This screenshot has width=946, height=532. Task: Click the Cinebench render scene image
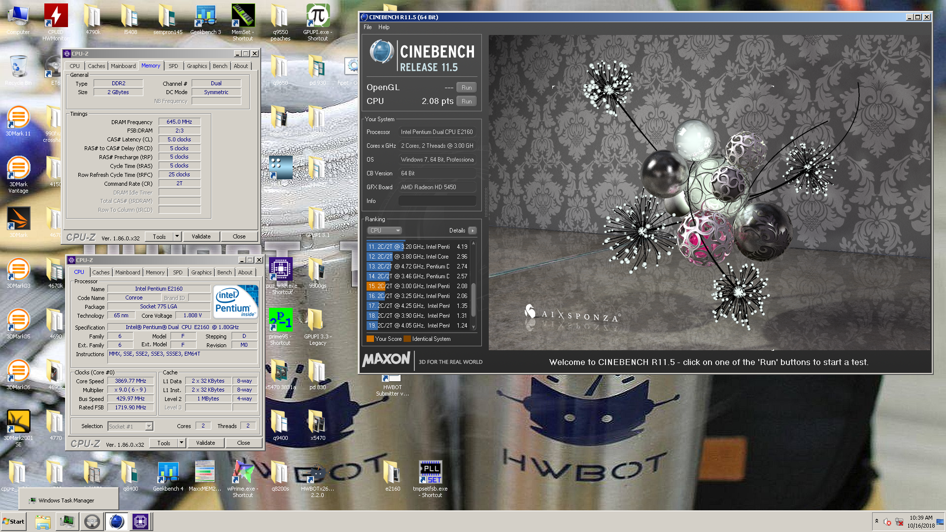tap(709, 193)
